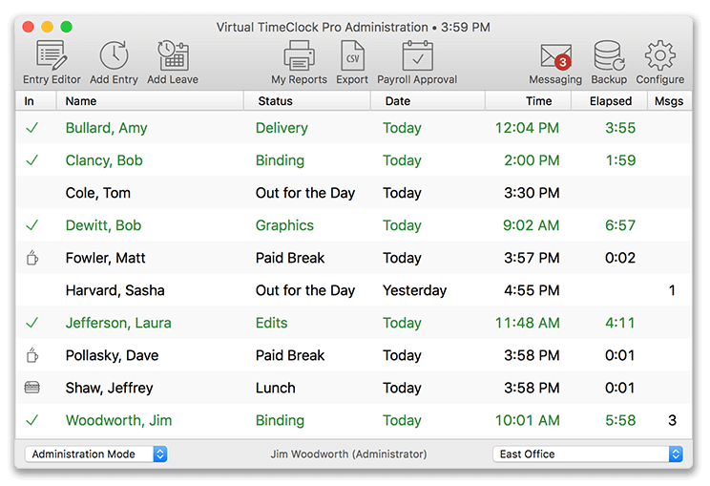The image size is (710, 486).
Task: Click the Jim Woodworth (Administrator) label
Action: [x=348, y=454]
